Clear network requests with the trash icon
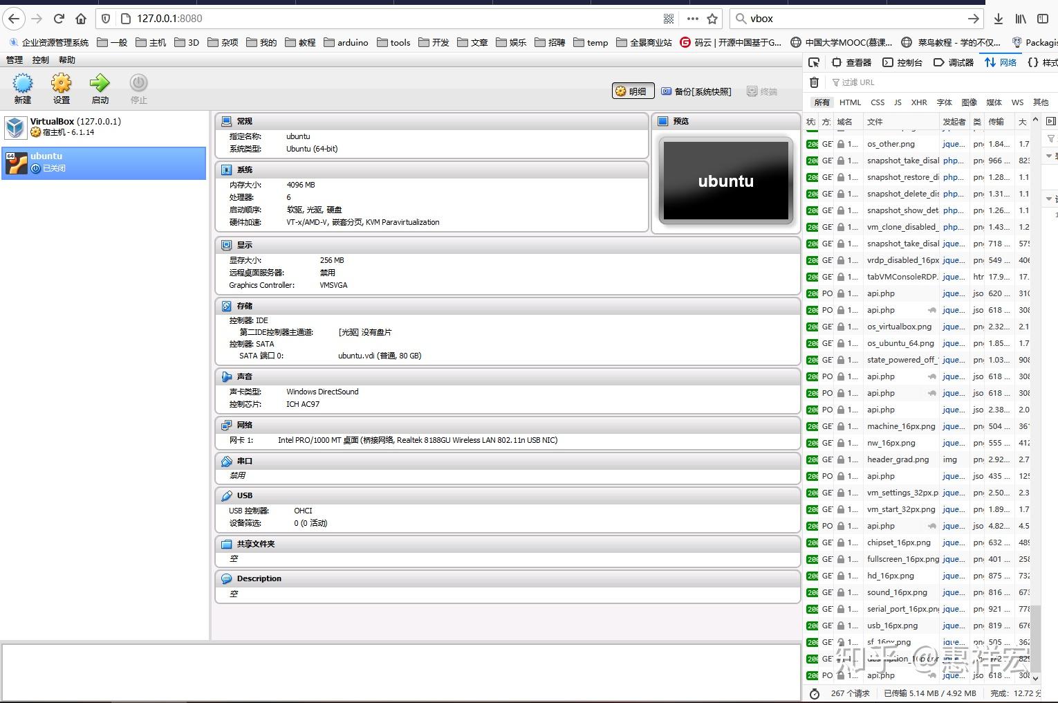1058x703 pixels. (x=814, y=82)
